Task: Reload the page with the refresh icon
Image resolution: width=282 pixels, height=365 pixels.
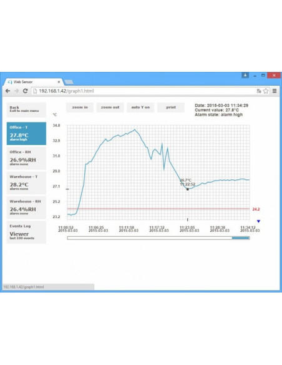Action: pos(26,91)
